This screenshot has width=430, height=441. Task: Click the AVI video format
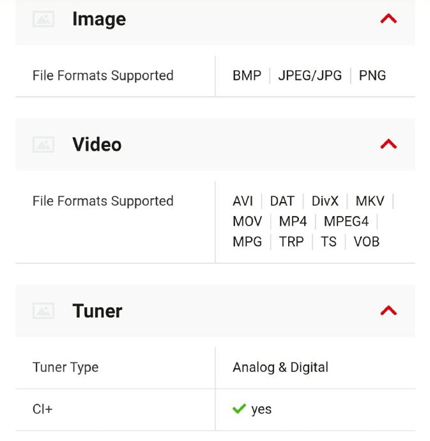243,201
